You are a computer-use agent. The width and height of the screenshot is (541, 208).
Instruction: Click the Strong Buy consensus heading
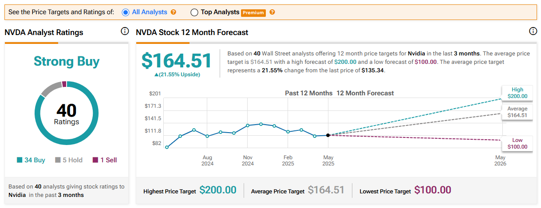pyautogui.click(x=67, y=61)
